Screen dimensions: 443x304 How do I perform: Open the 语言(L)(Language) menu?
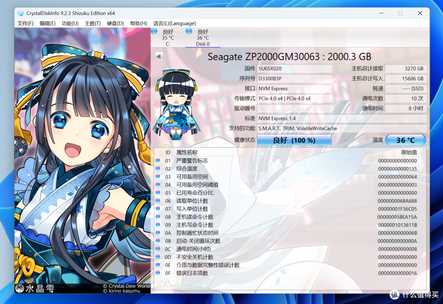tap(174, 23)
